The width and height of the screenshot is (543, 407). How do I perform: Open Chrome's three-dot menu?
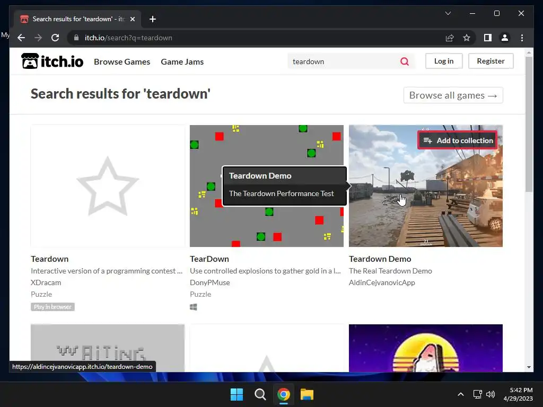click(x=522, y=38)
